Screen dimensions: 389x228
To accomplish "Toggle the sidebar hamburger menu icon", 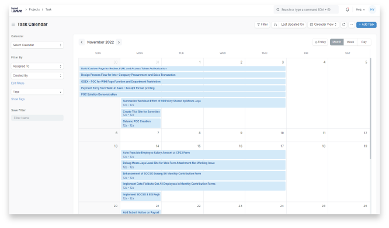I will (13, 24).
